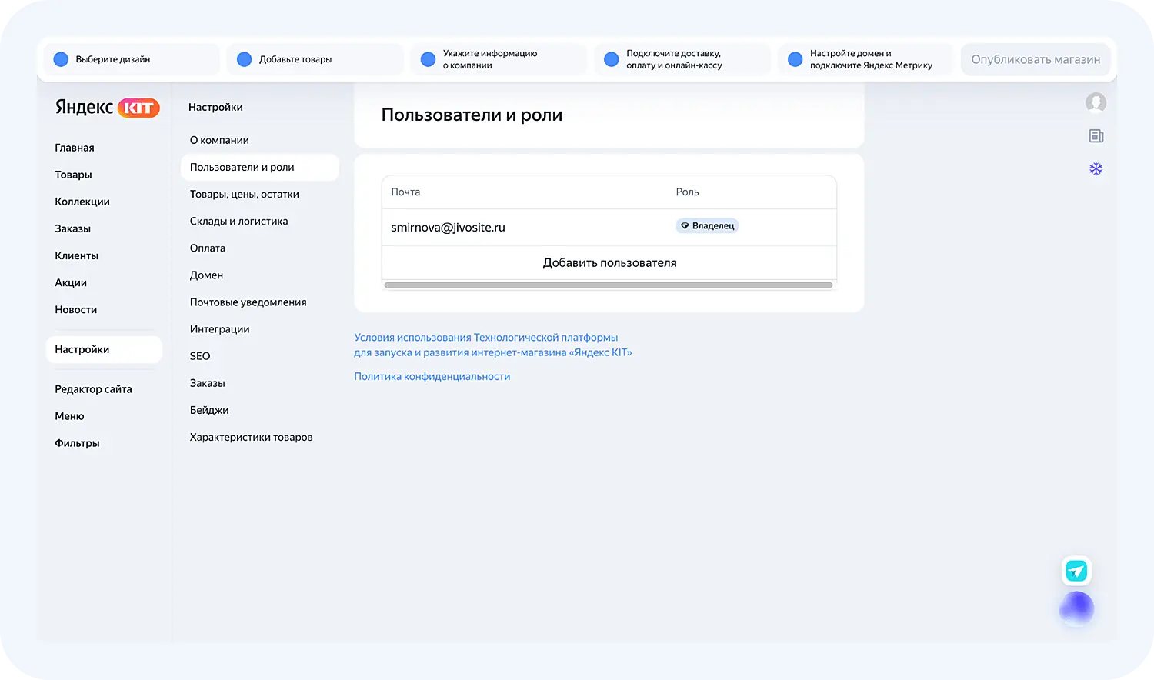
Task: Open the 'Условия использования Технологической платформы' link
Action: (493, 345)
